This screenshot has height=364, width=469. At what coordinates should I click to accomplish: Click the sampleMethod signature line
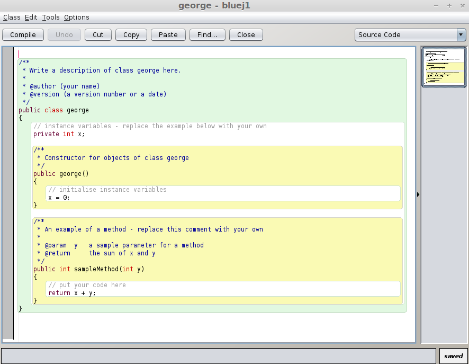click(x=89, y=269)
